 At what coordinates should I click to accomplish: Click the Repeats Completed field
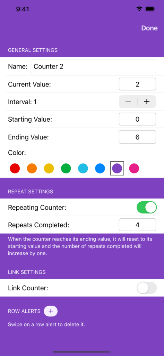[x=138, y=225]
